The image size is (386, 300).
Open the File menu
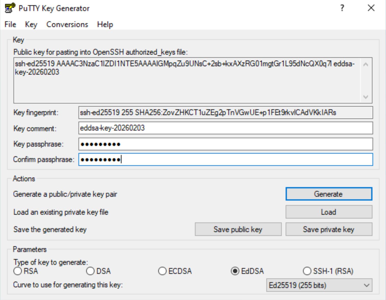click(x=10, y=24)
